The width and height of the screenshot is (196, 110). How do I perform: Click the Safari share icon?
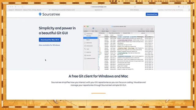(183, 7)
